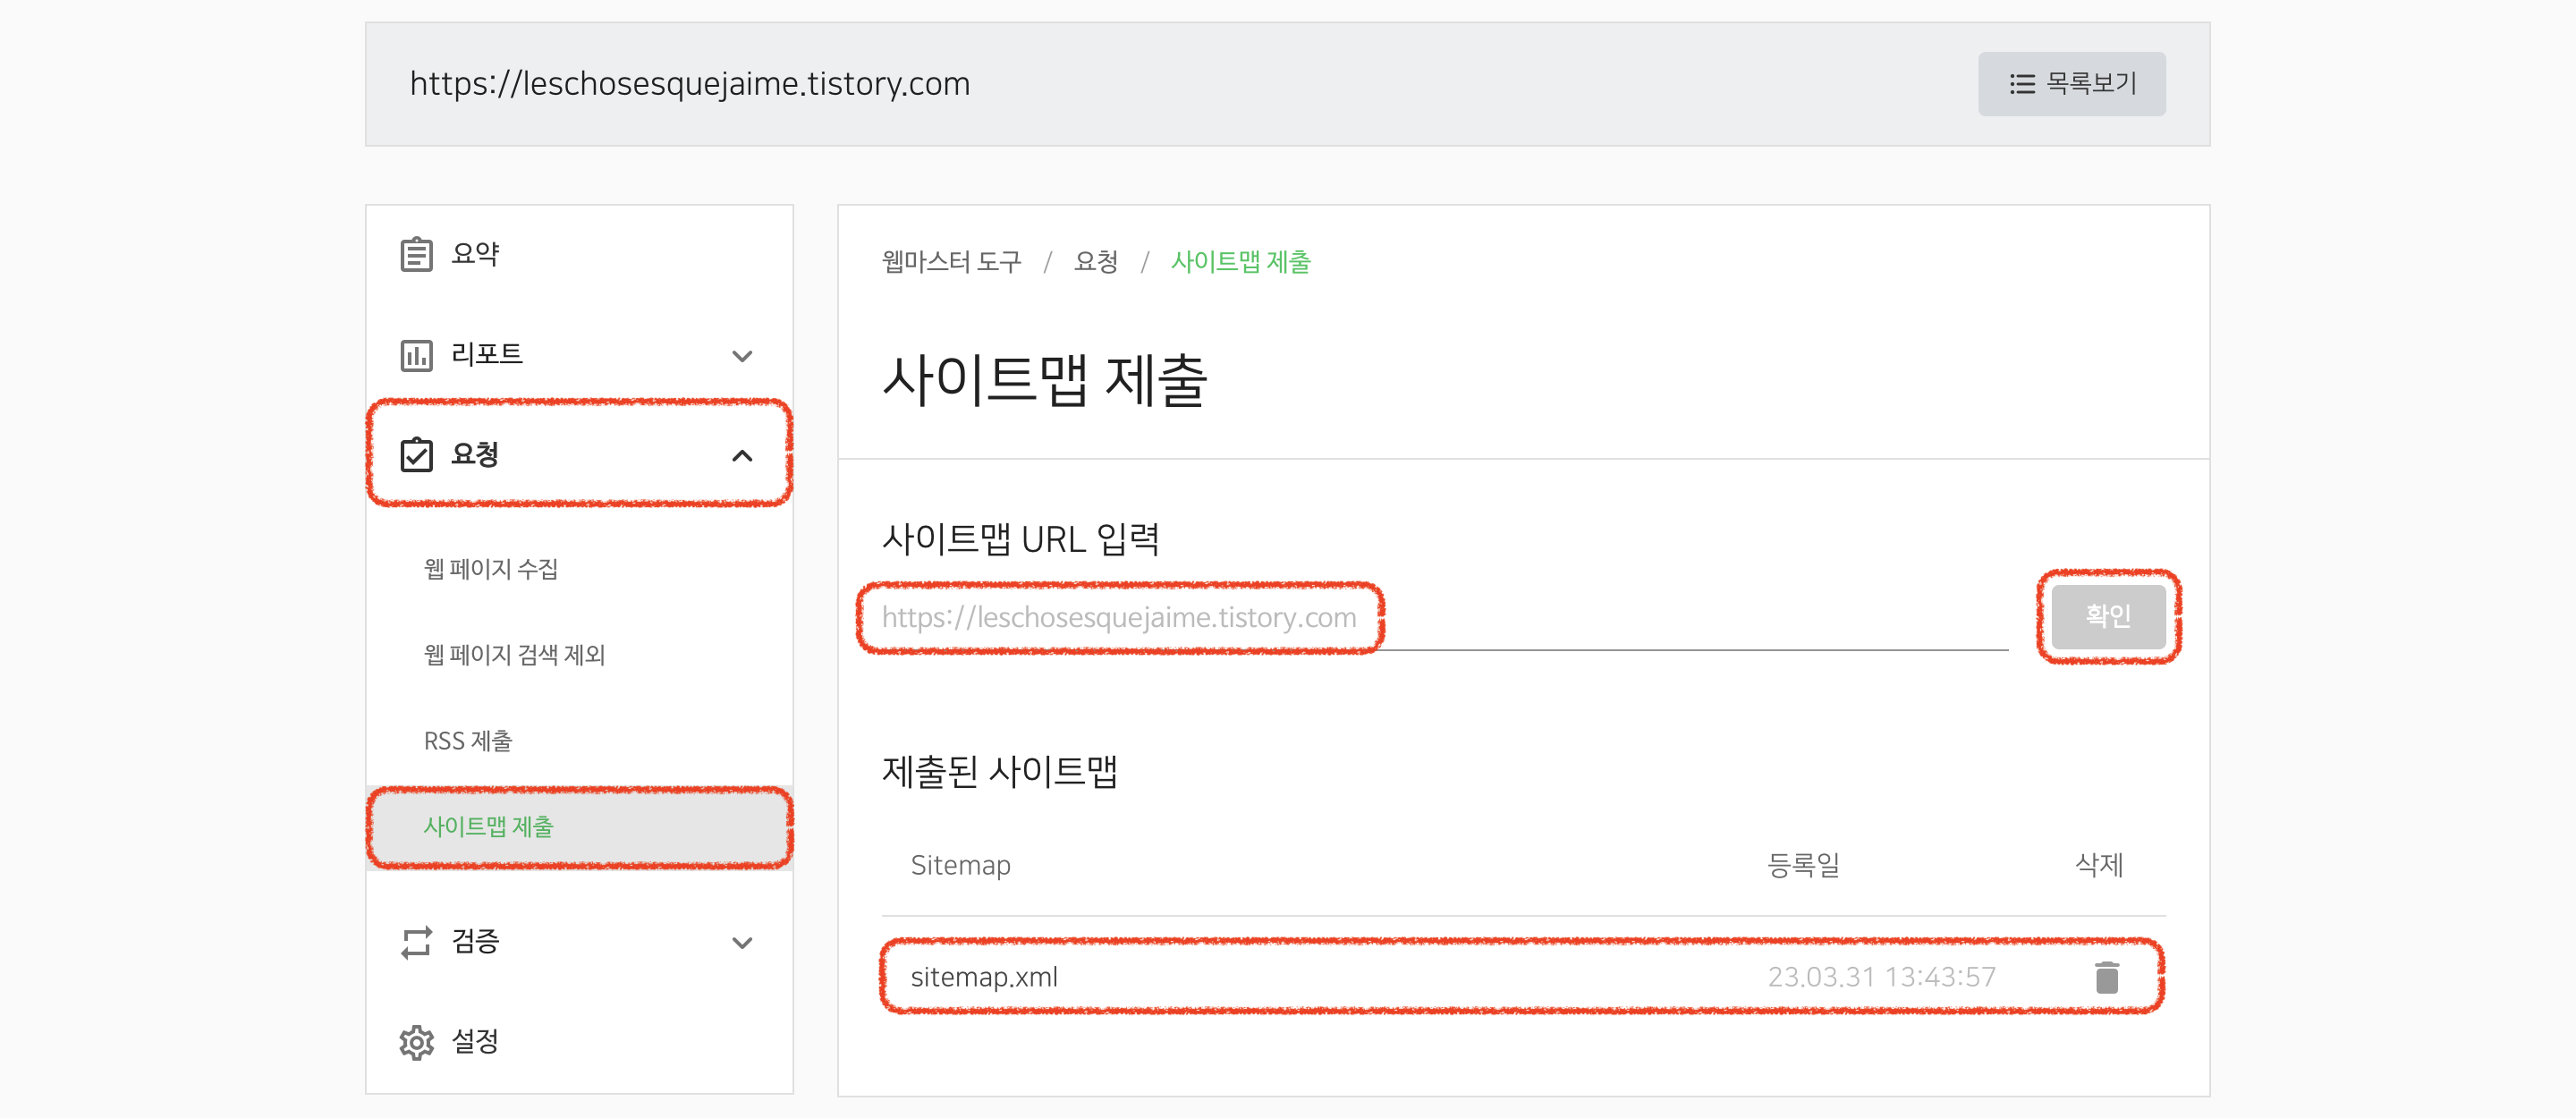This screenshot has height=1118, width=2576.
Task: Select the 요청 menu label
Action: pyautogui.click(x=475, y=454)
